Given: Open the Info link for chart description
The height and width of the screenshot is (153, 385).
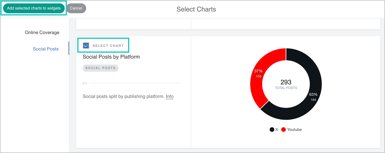Looking at the screenshot, I should point(170,97).
